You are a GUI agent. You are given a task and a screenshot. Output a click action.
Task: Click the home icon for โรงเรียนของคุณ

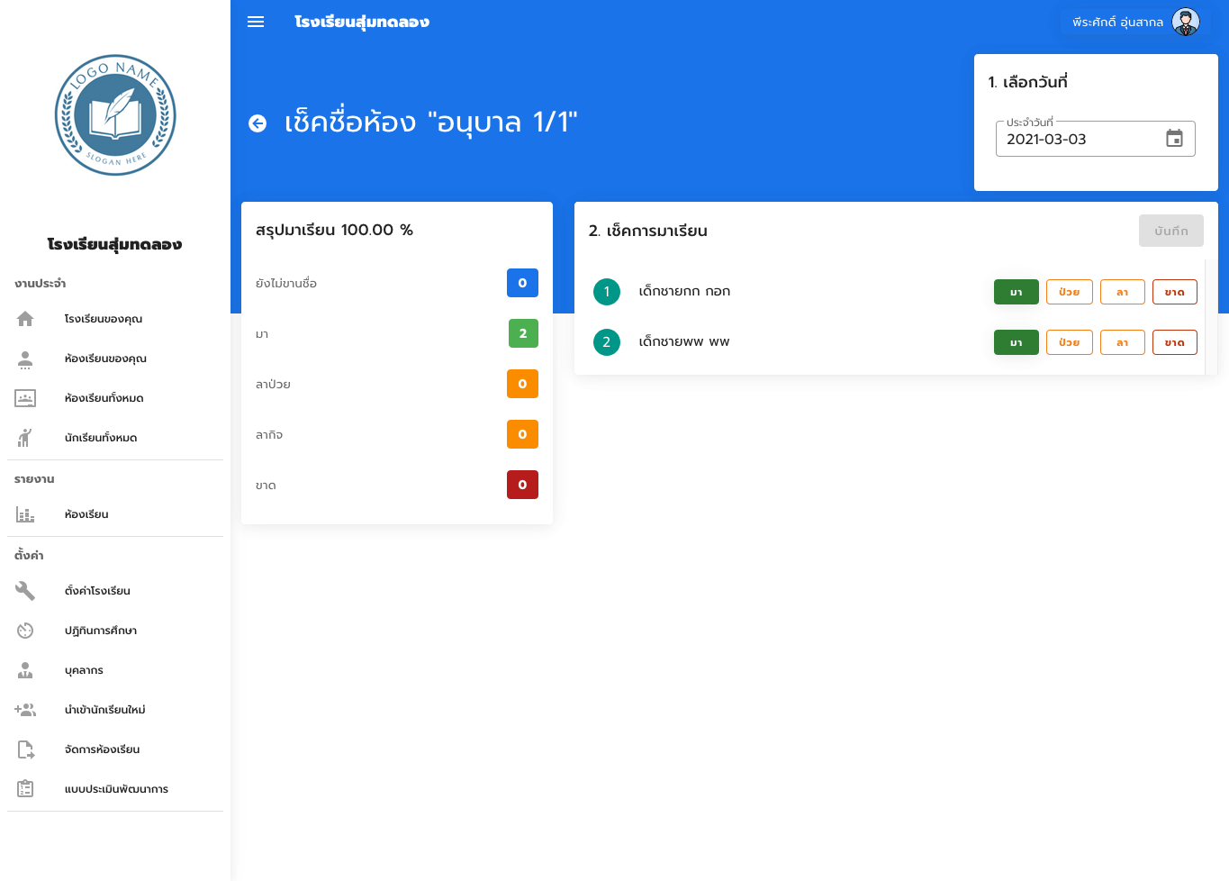[x=25, y=319]
